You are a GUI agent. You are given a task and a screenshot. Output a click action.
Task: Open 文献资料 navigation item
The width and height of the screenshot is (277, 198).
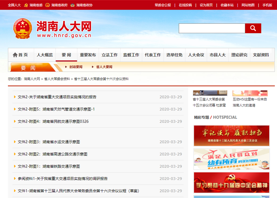(261, 55)
